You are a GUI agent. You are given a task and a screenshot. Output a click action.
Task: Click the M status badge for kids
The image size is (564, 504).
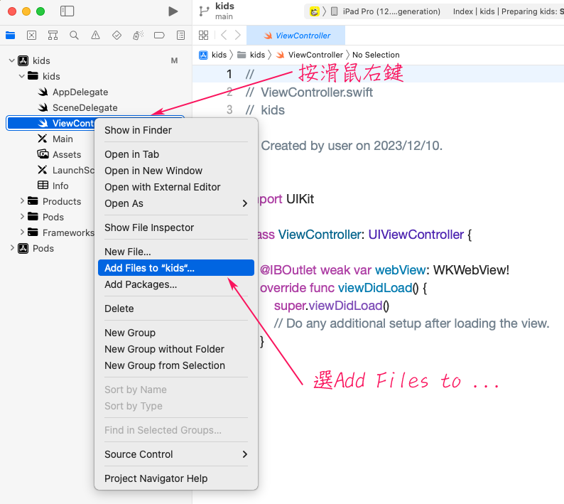pyautogui.click(x=175, y=60)
